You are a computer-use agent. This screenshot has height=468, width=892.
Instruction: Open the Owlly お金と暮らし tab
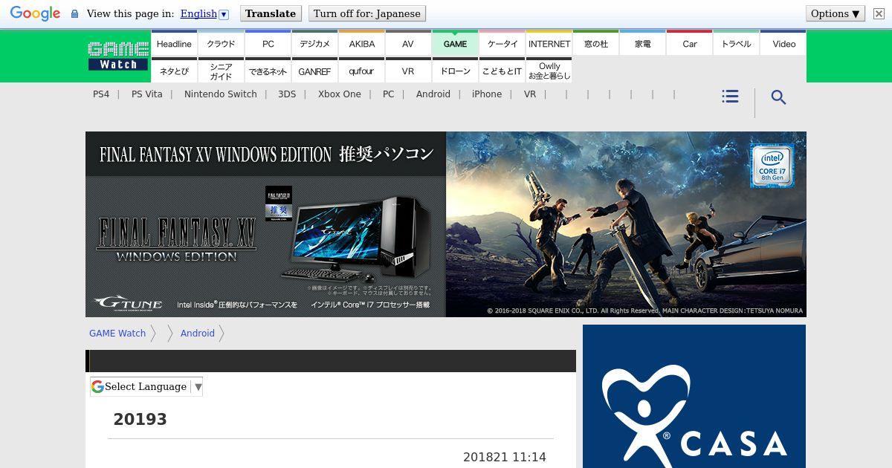549,71
